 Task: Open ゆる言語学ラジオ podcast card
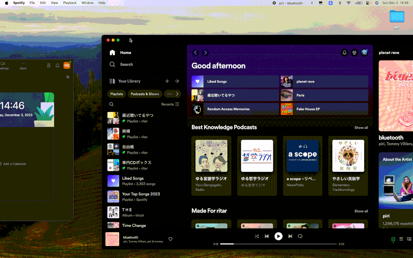pyautogui.click(x=211, y=166)
